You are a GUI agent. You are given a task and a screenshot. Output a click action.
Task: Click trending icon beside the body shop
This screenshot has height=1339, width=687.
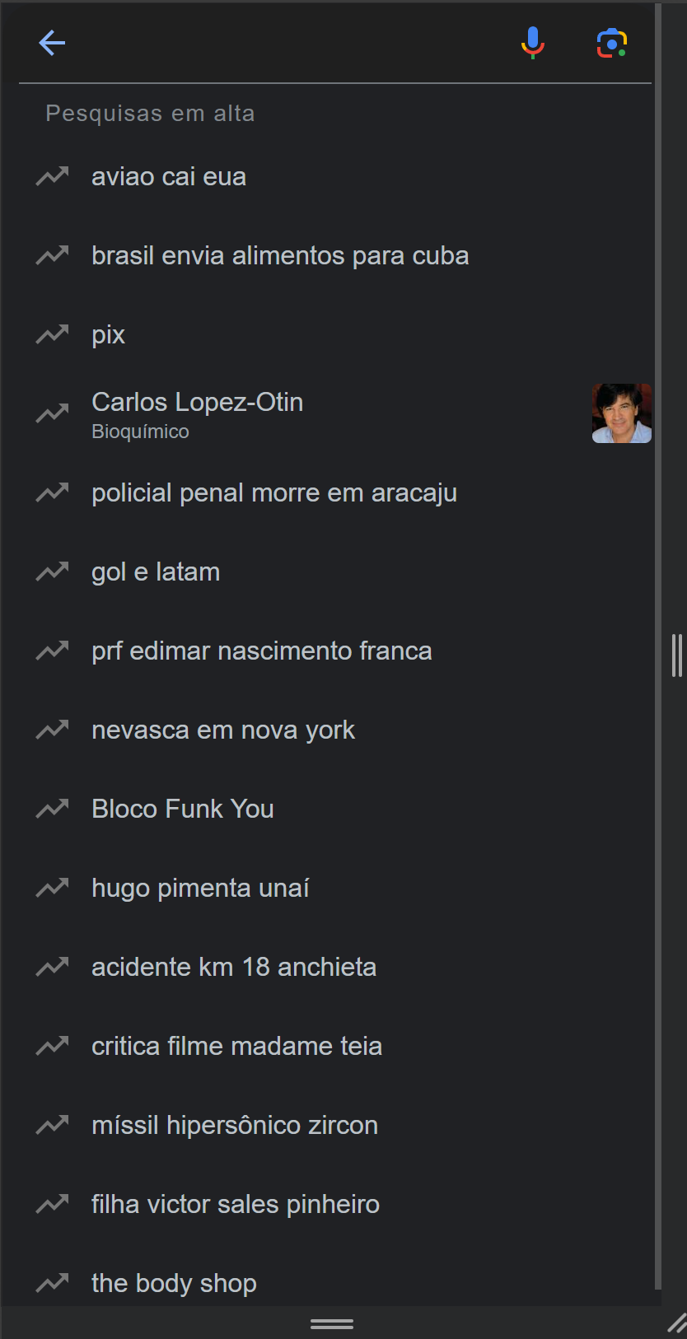click(x=53, y=1283)
